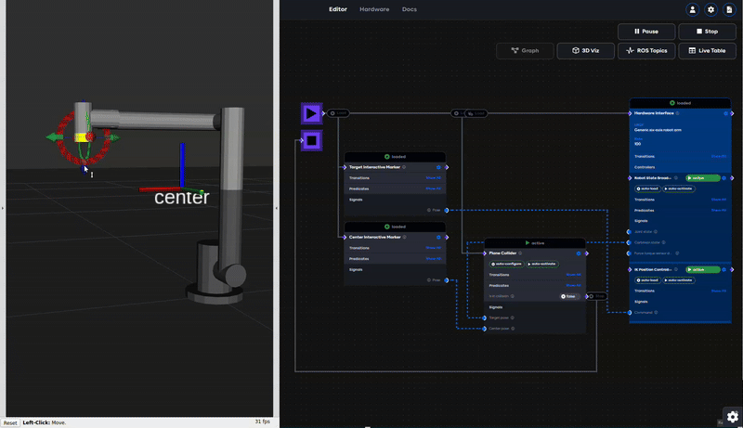The height and width of the screenshot is (428, 743).
Task: Click the blue vertical center axis
Action: pos(182,164)
